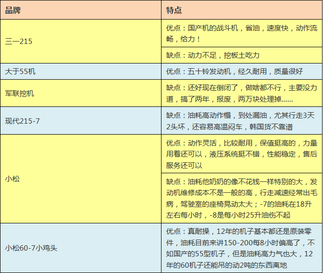Select the 现代215-7 drawback cell about 油耗高动作慢
323x273 pixels.
click(241, 121)
